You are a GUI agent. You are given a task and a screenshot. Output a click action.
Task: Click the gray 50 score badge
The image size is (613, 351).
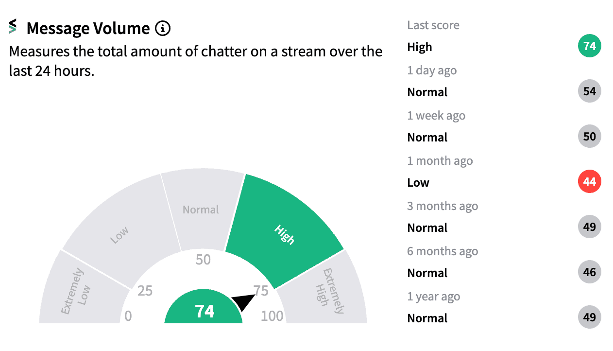click(589, 137)
